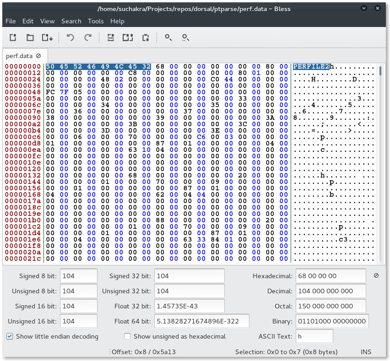The image size is (390, 361).
Task: Click the hex view vertical scrollbar
Action: (380, 163)
